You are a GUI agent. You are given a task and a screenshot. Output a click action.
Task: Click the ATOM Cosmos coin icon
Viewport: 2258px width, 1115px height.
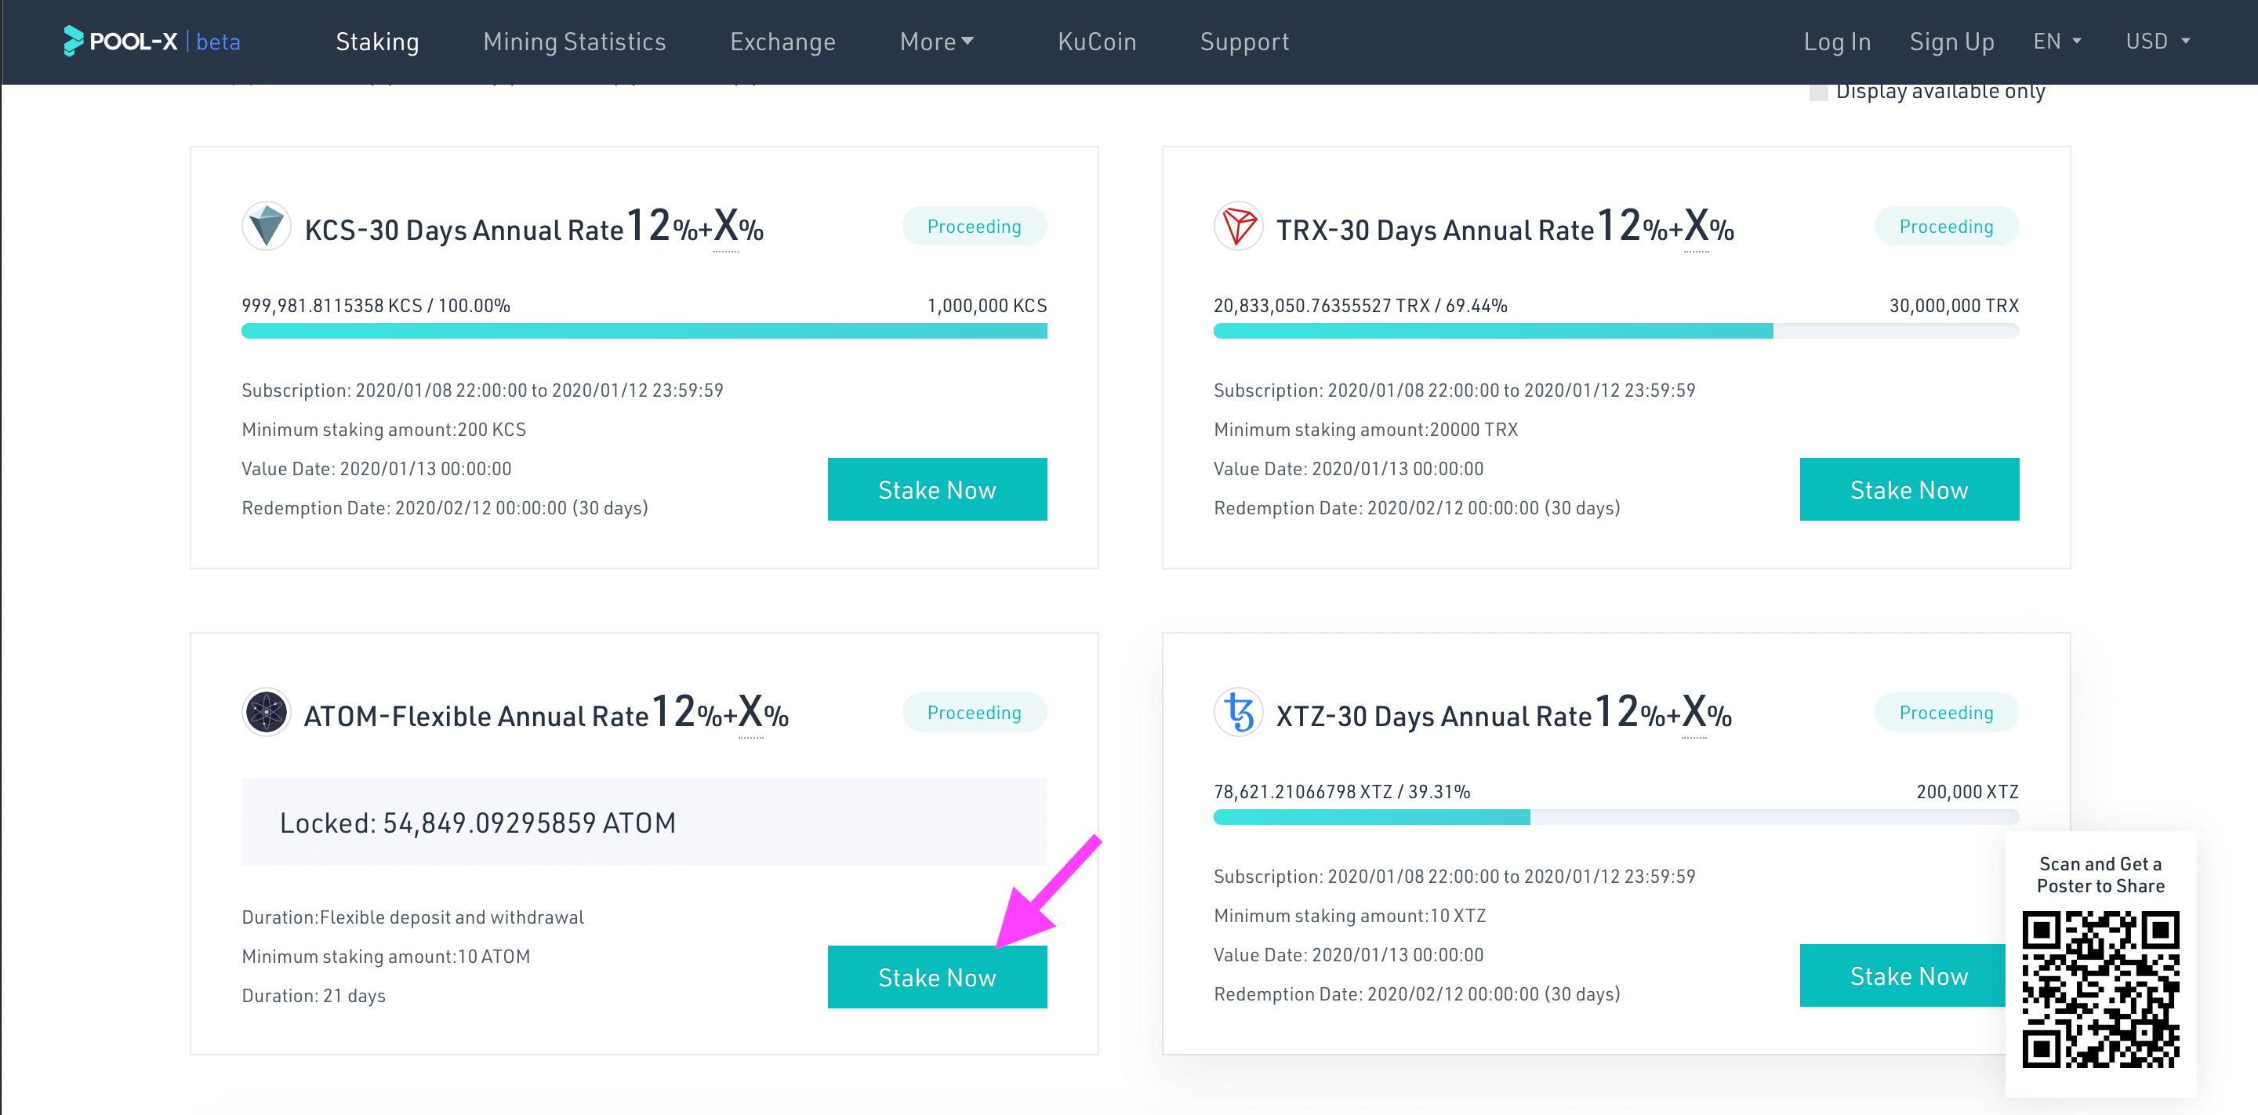[267, 712]
